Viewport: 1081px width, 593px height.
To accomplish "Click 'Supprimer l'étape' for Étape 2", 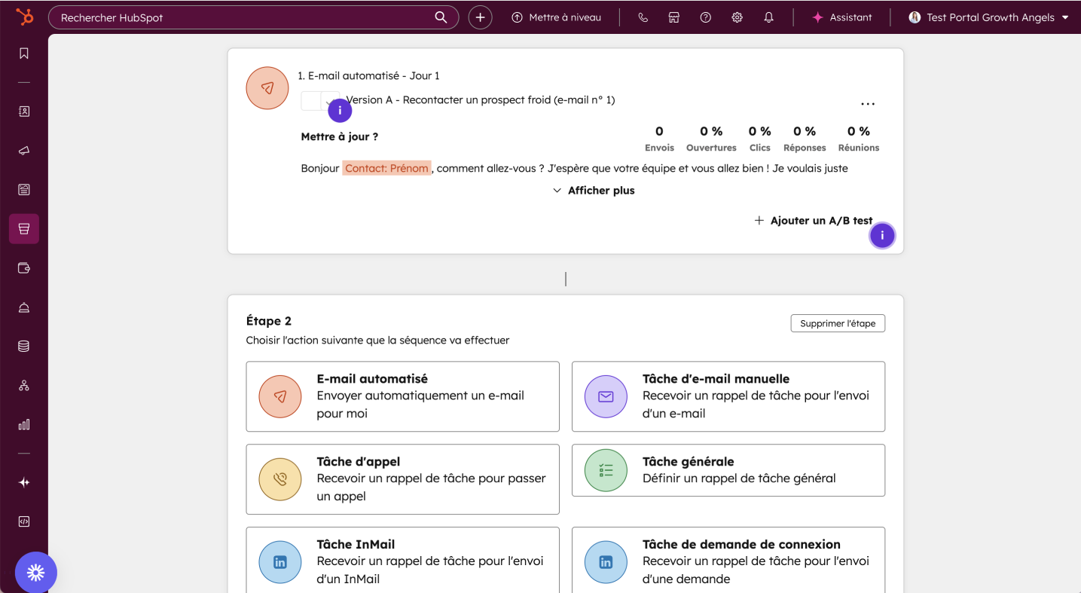I will (x=838, y=322).
